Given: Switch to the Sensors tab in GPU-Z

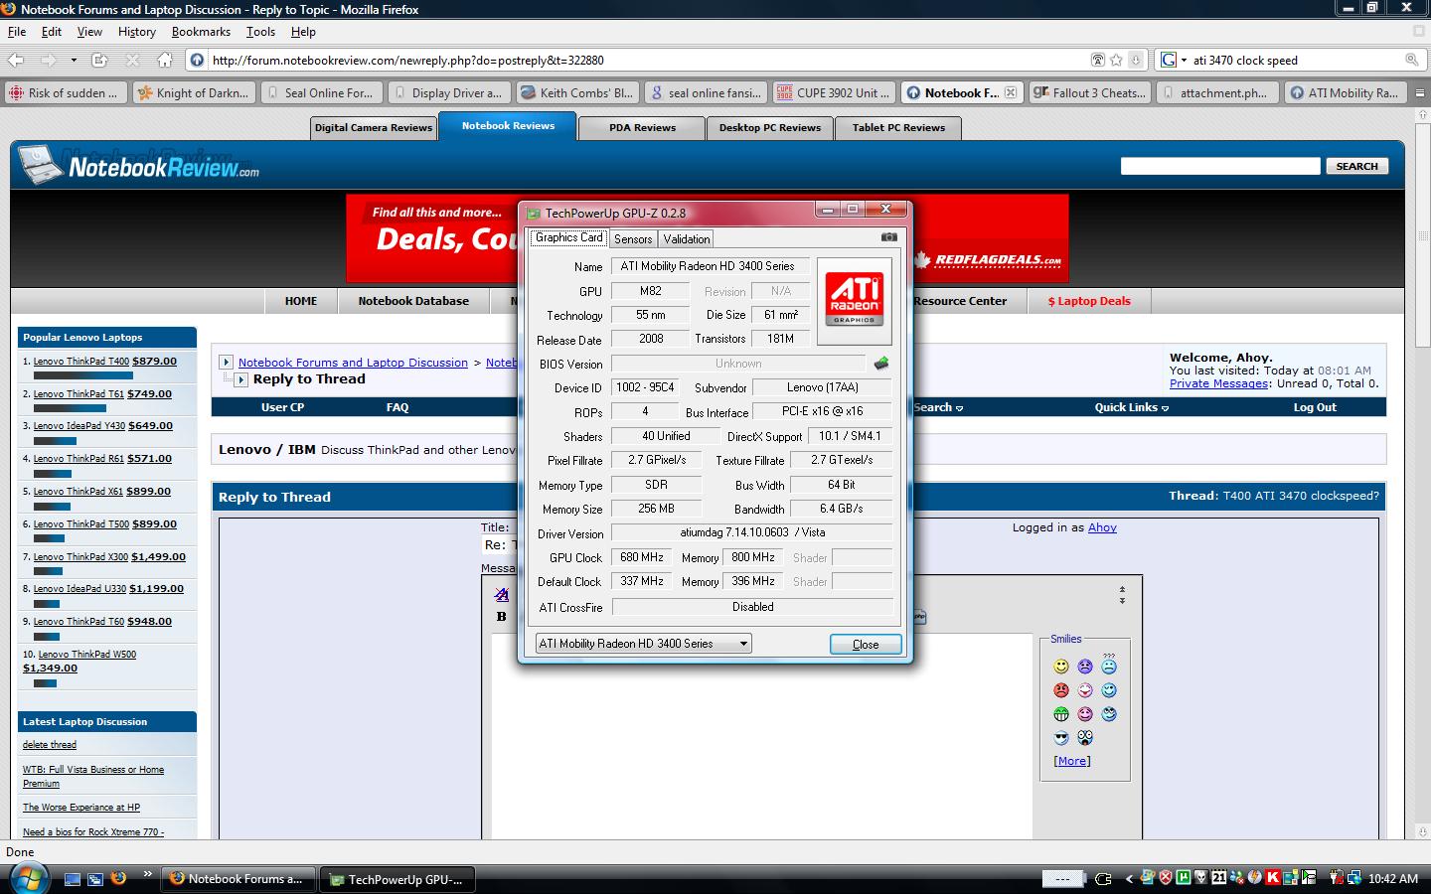Looking at the screenshot, I should click(x=633, y=239).
